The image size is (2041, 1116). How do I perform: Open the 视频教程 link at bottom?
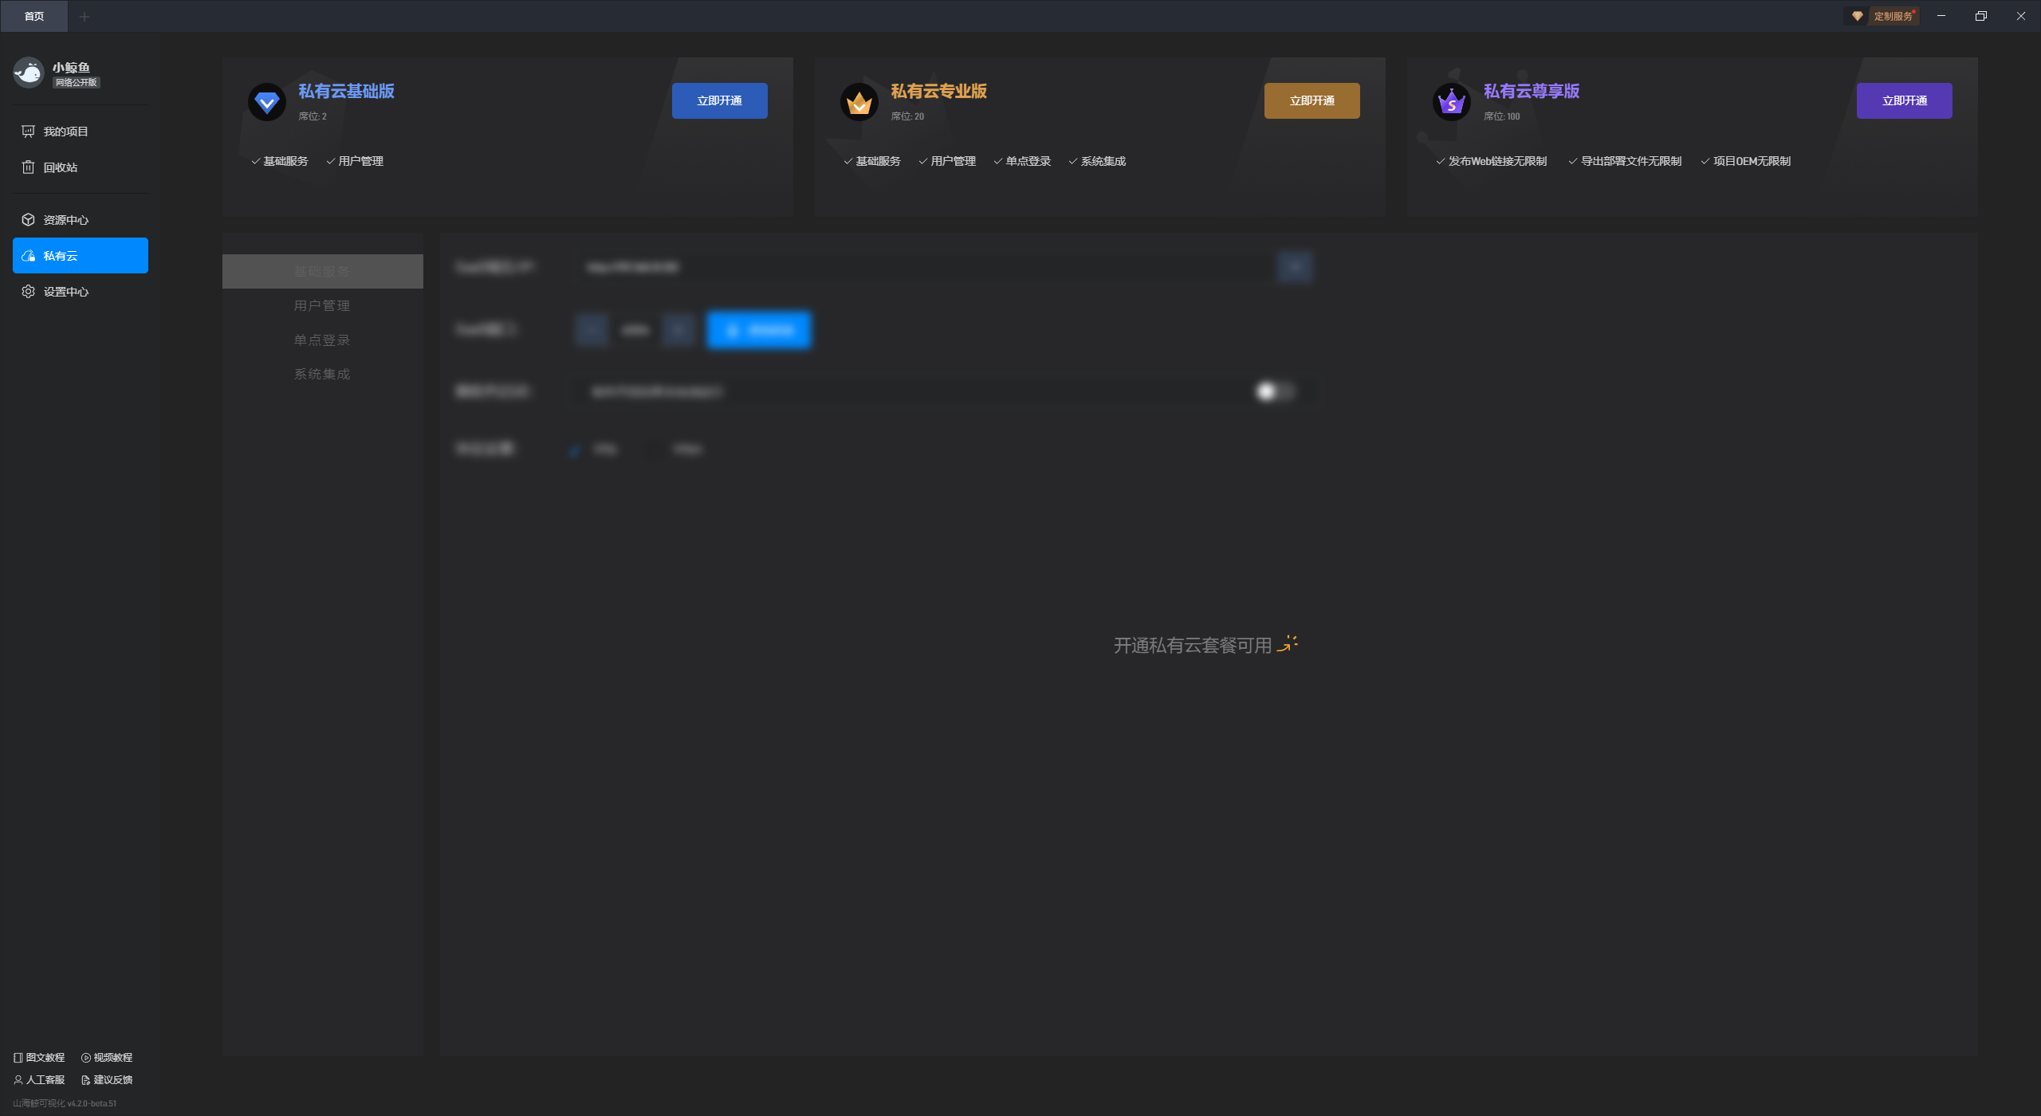(107, 1058)
